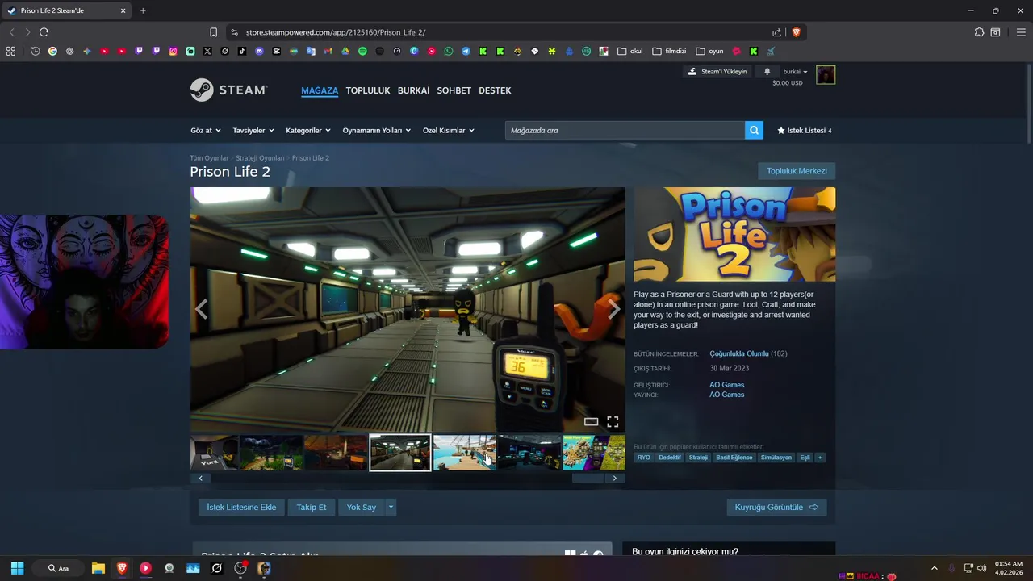Switch to the Prison Life 2 browser tab
This screenshot has width=1033, height=581.
pos(66,10)
